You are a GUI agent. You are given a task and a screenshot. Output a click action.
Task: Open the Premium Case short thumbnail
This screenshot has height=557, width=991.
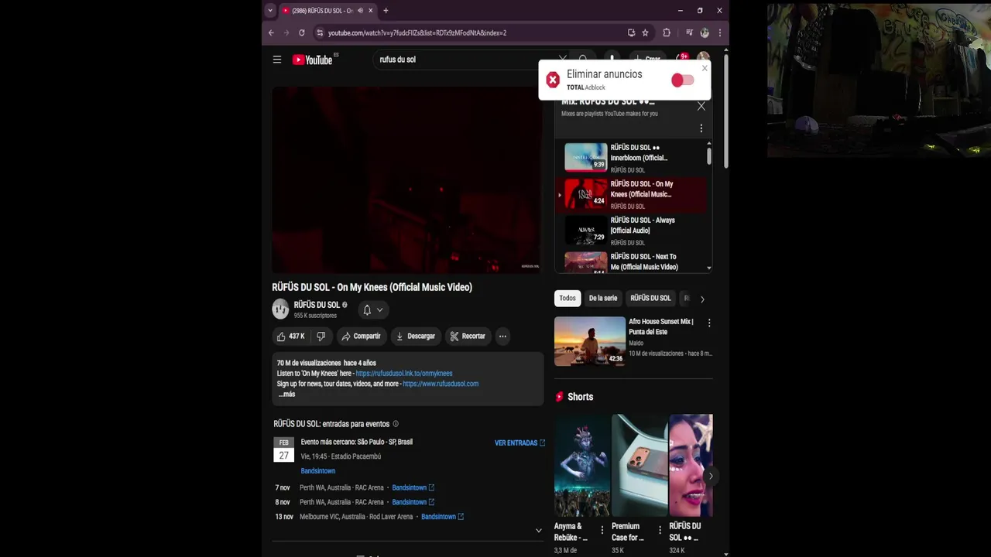point(640,466)
